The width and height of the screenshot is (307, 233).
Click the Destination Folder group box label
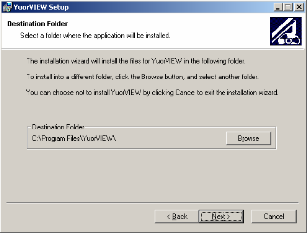click(x=58, y=127)
